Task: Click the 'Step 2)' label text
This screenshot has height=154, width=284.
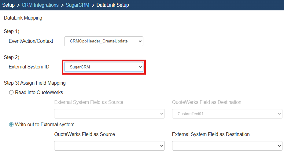Action: point(12,57)
